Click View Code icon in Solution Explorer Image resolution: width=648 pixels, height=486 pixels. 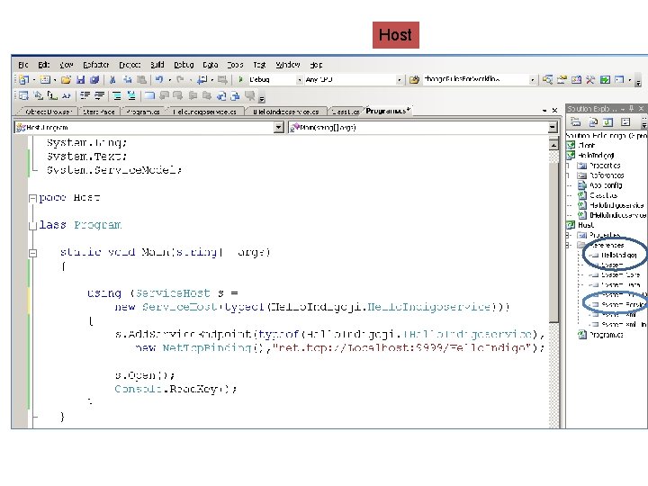pos(625,121)
